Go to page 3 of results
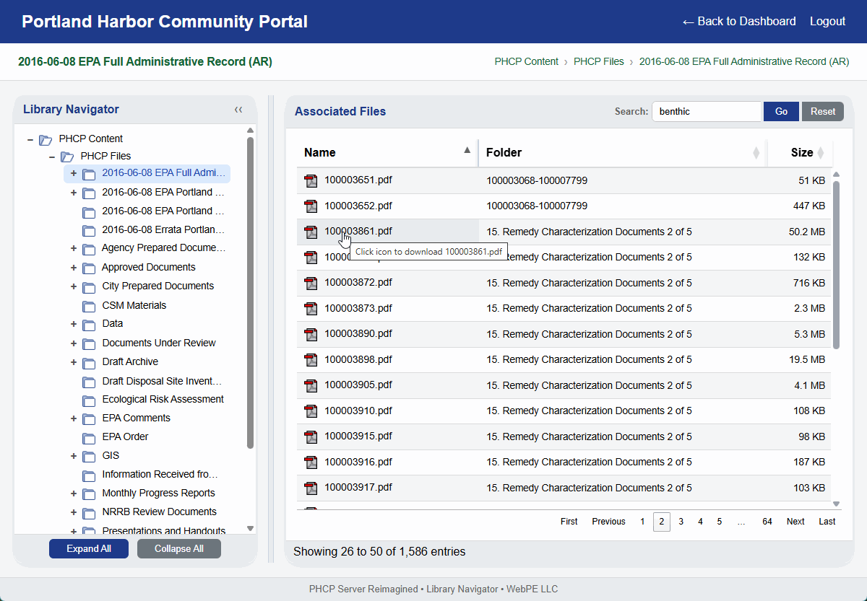Viewport: 867px width, 601px height. pos(681,522)
